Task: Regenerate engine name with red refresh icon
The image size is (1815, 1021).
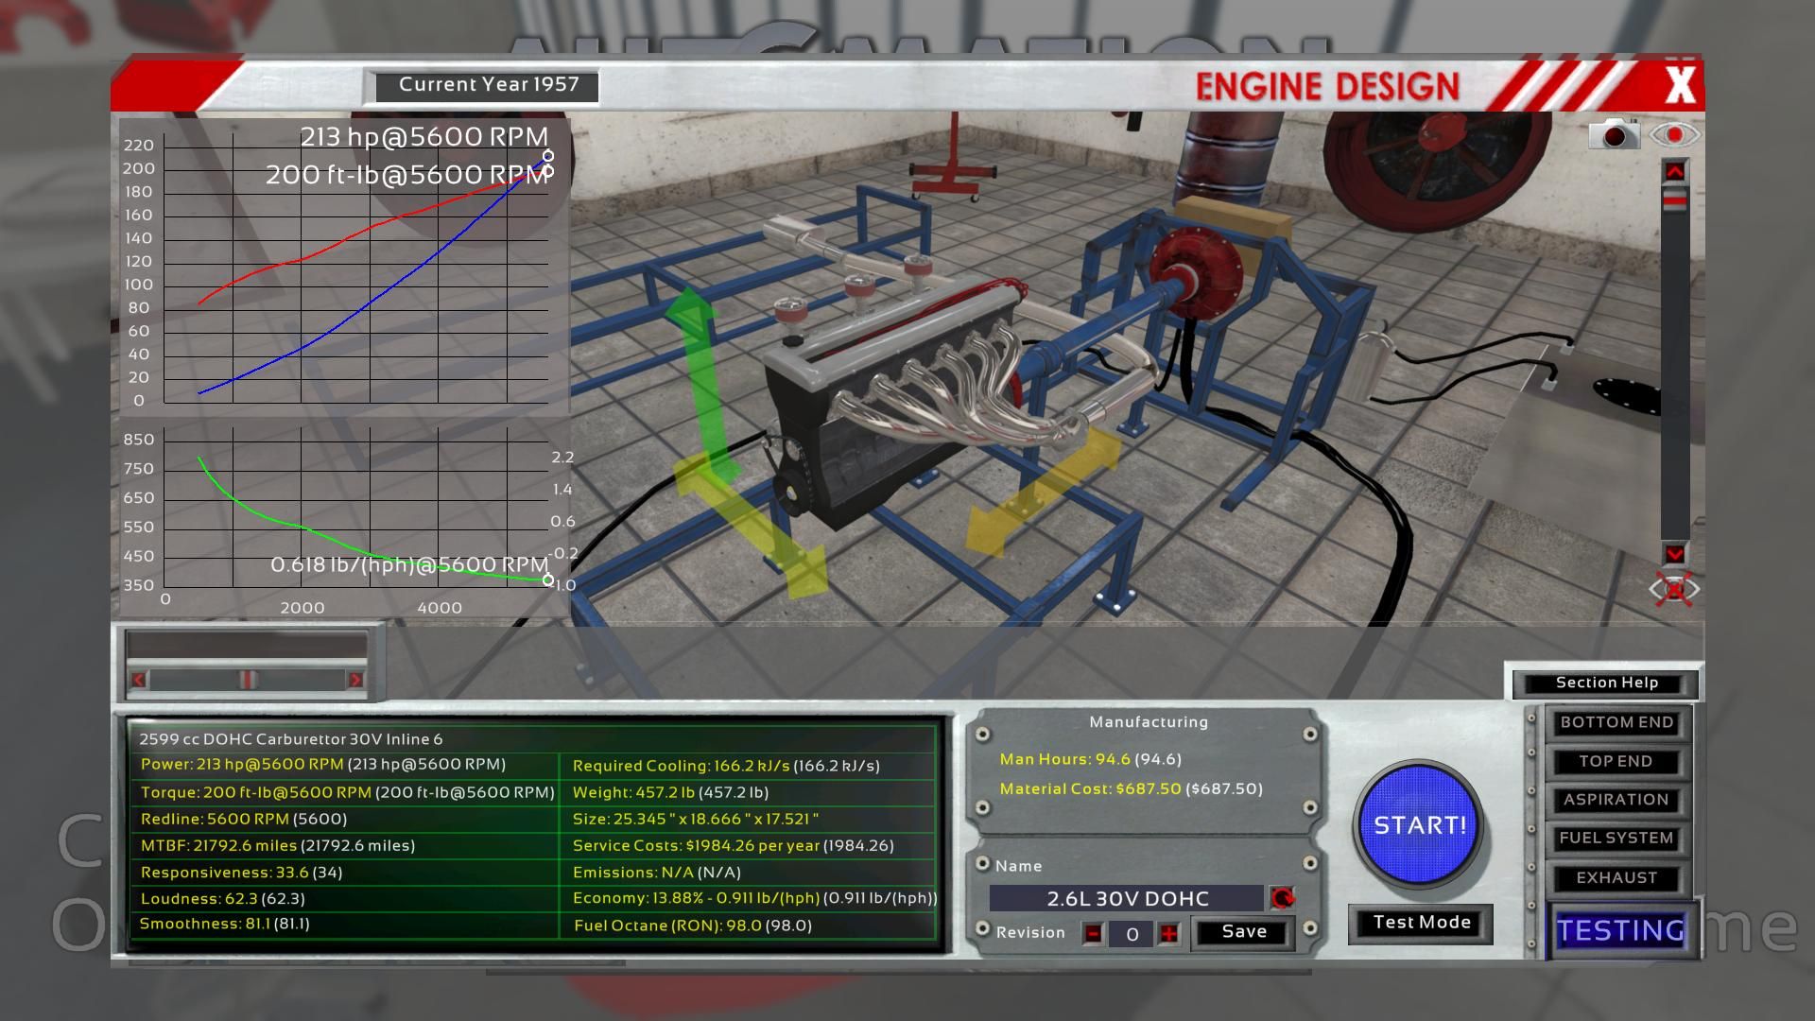Action: click(x=1282, y=897)
